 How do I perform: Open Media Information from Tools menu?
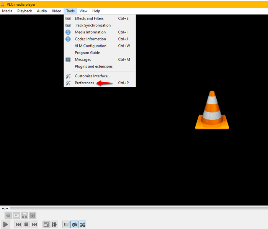tap(100, 32)
